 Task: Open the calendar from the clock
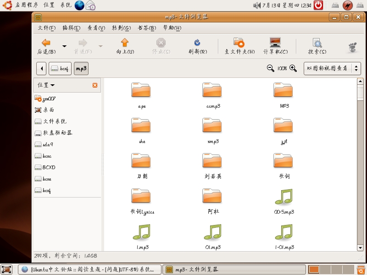point(287,5)
